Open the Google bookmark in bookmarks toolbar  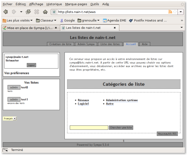pos(67,21)
